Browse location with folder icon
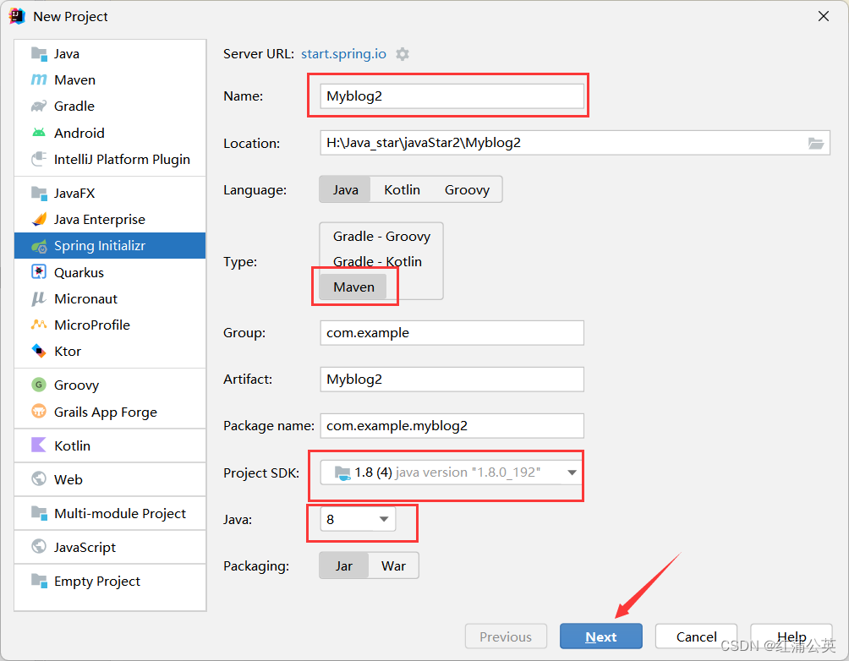The height and width of the screenshot is (661, 849). [816, 144]
